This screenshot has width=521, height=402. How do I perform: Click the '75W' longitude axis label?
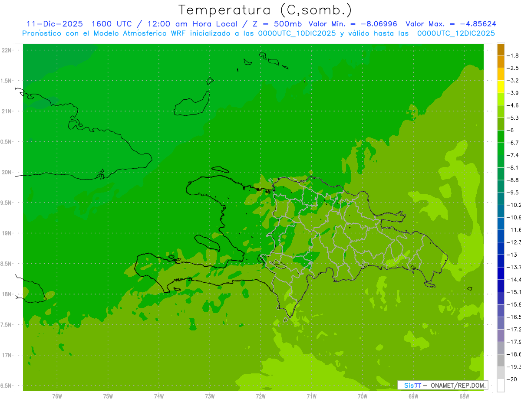click(108, 396)
